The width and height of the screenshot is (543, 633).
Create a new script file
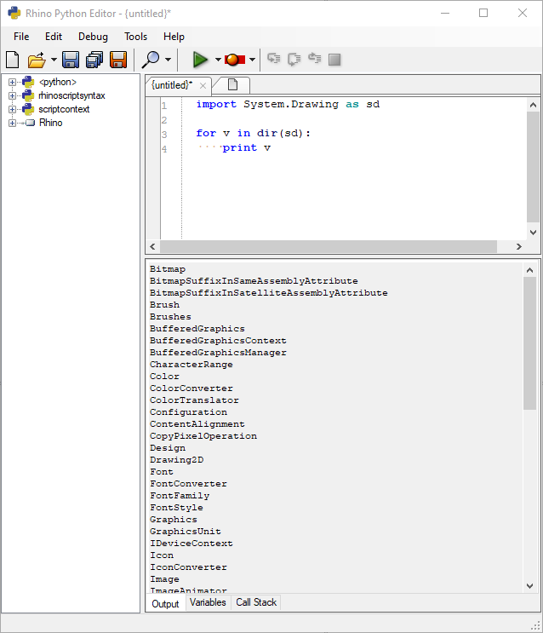click(x=13, y=60)
